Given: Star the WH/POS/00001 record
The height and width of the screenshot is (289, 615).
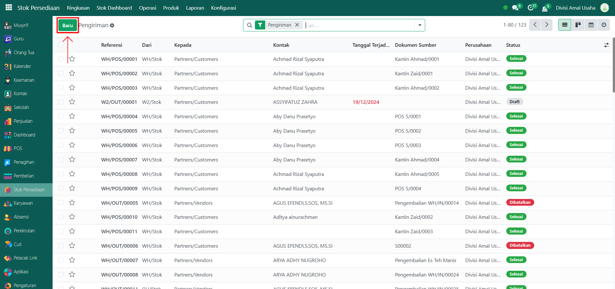Looking at the screenshot, I should (x=72, y=59).
